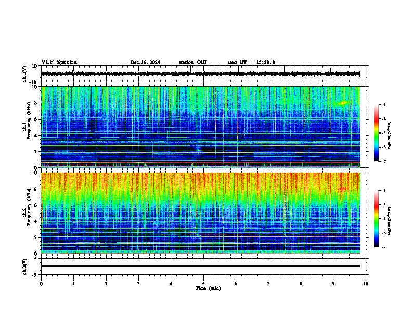Select the date text "Dec. 16, 2024"
This screenshot has width=412, height=318.
tap(145, 62)
